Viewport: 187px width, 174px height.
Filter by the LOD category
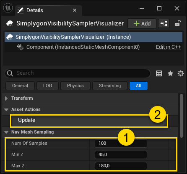pos(47,86)
